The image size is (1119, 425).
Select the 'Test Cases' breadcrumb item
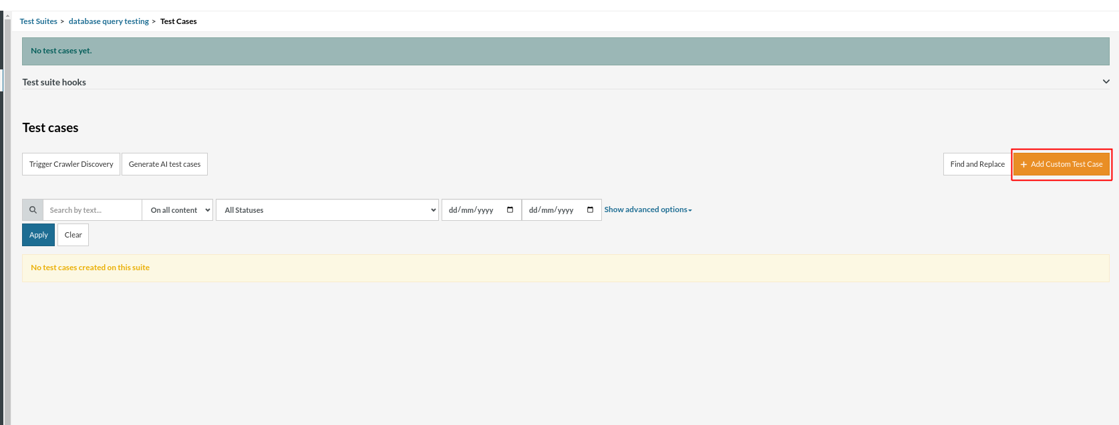[x=178, y=21]
